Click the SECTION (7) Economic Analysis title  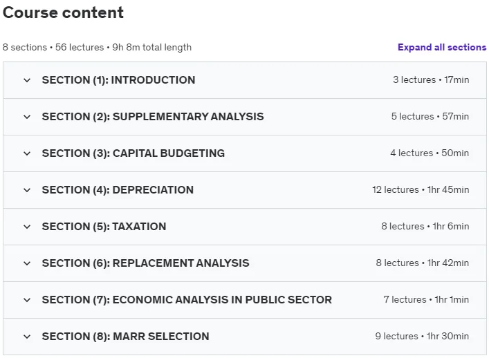pyautogui.click(x=187, y=300)
